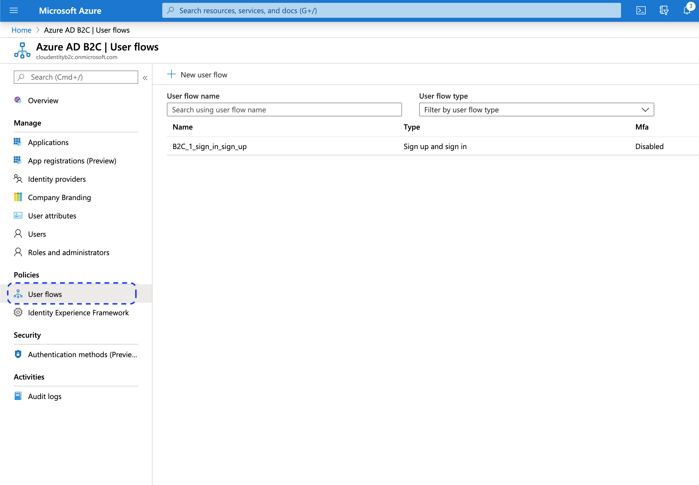Click the Mfa column header
Viewport: 699px width, 485px height.
(642, 127)
